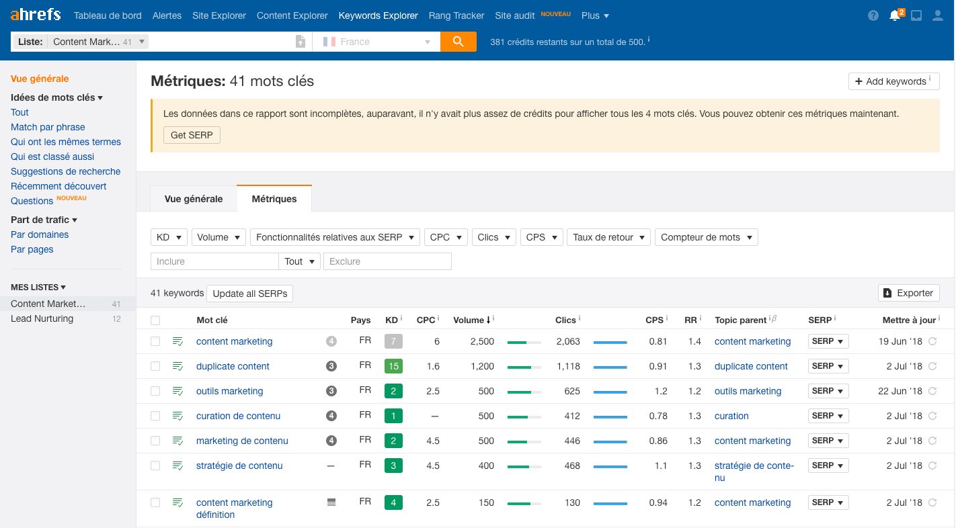Viewport: 956px width, 528px height.
Task: Check the duplicate content row checkbox
Action: point(155,366)
